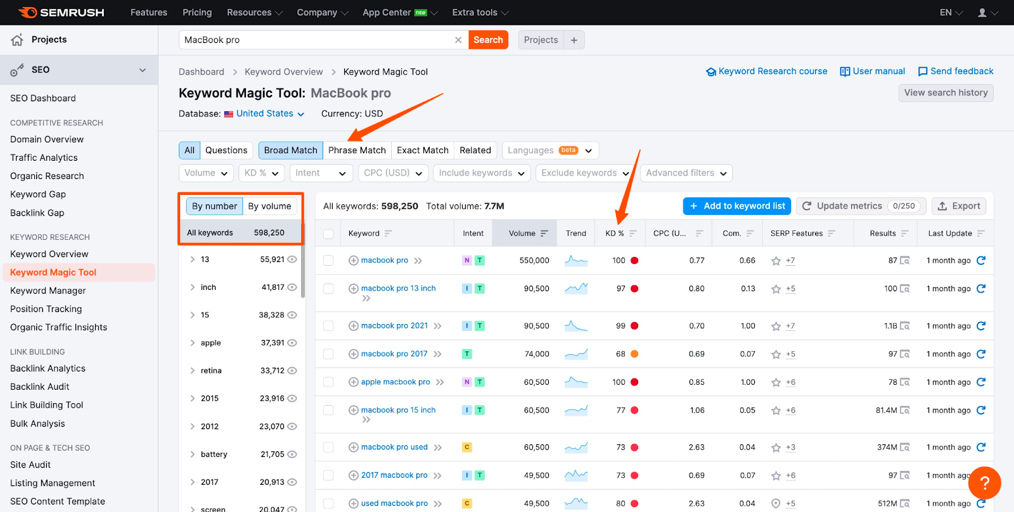The height and width of the screenshot is (512, 1014).
Task: Click the red KD dot for macbook pro
Action: pos(634,261)
